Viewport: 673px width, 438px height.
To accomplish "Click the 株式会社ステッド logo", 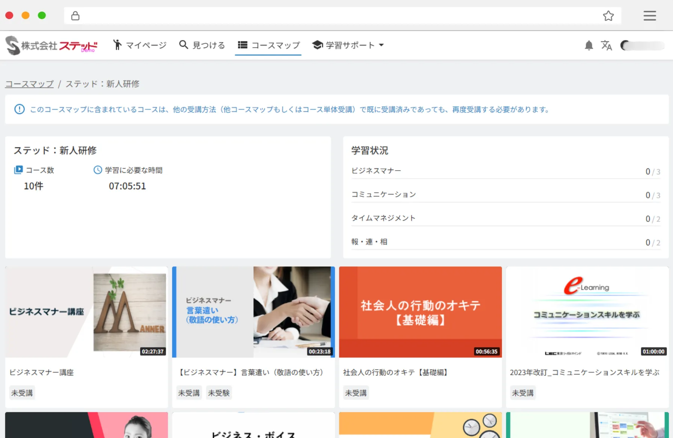I will coord(51,45).
